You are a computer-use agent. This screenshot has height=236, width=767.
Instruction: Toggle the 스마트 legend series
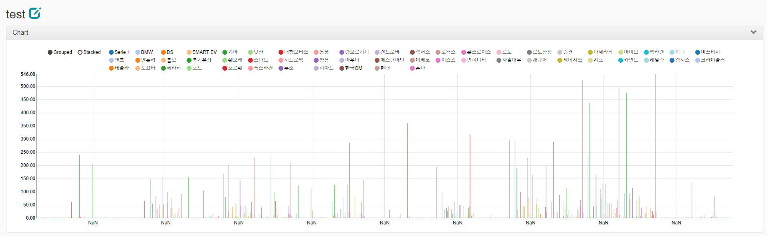258,60
